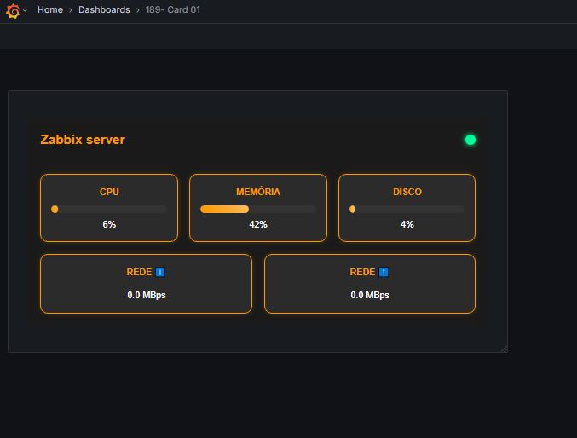
Task: Select the 42% memory value
Action: tap(258, 224)
